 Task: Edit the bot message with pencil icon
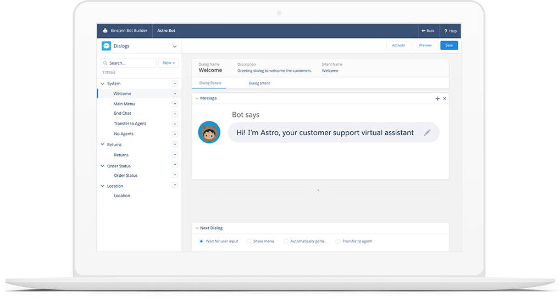(x=427, y=133)
